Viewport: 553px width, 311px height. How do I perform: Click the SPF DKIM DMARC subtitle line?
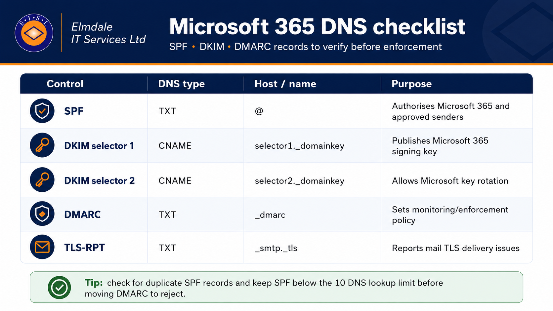(x=305, y=47)
